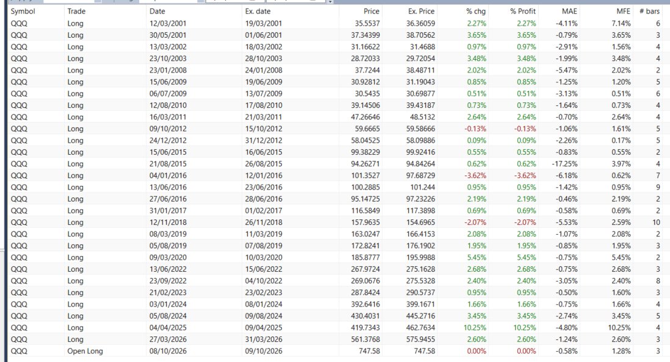Click the MFE column header
The height and width of the screenshot is (362, 670).
[623, 12]
